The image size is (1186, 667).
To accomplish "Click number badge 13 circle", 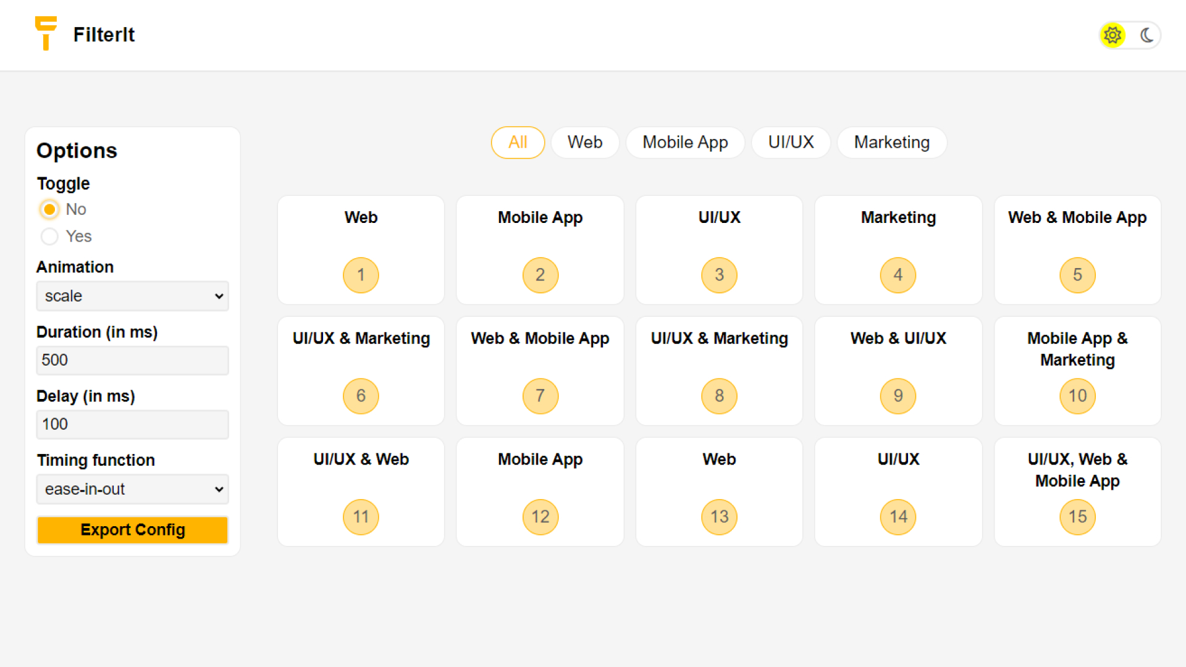I will tap(719, 517).
